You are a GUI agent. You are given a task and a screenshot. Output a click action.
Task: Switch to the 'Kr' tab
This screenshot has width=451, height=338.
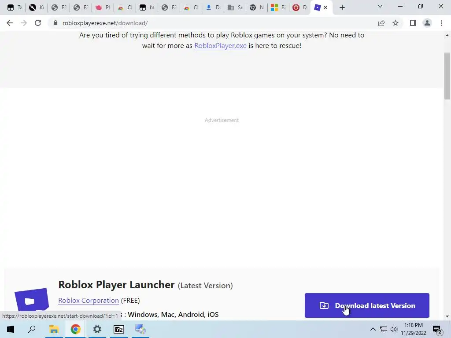(37, 8)
